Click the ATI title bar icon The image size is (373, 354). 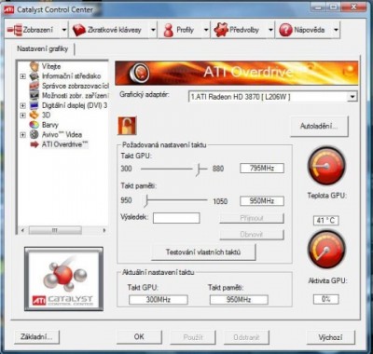[x=8, y=10]
